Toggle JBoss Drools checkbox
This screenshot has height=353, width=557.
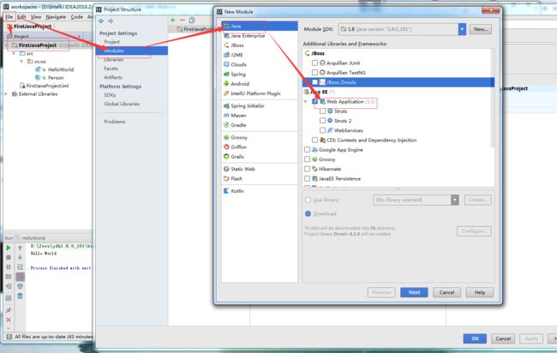(314, 82)
